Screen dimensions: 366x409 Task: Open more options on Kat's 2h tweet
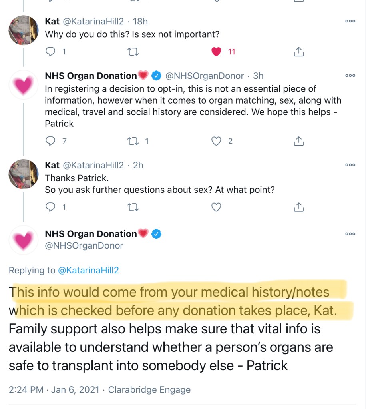pyautogui.click(x=350, y=164)
